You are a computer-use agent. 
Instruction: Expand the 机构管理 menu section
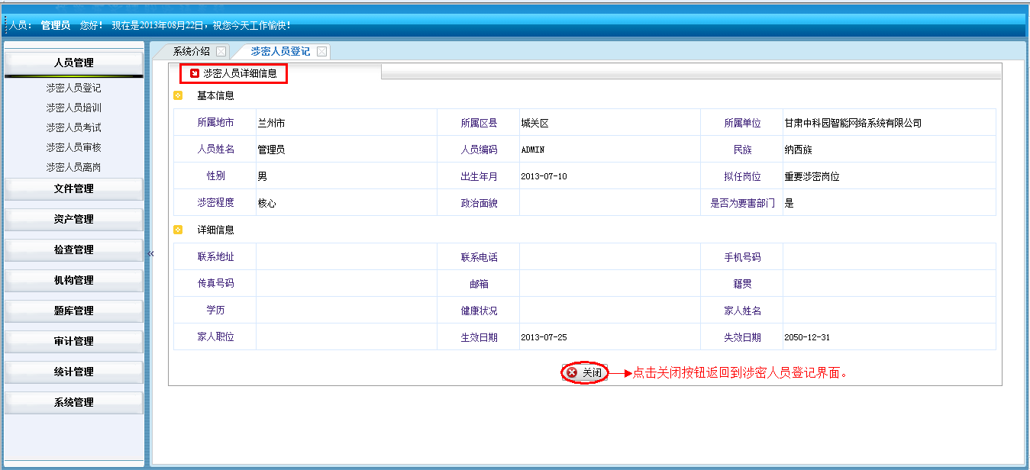point(74,280)
